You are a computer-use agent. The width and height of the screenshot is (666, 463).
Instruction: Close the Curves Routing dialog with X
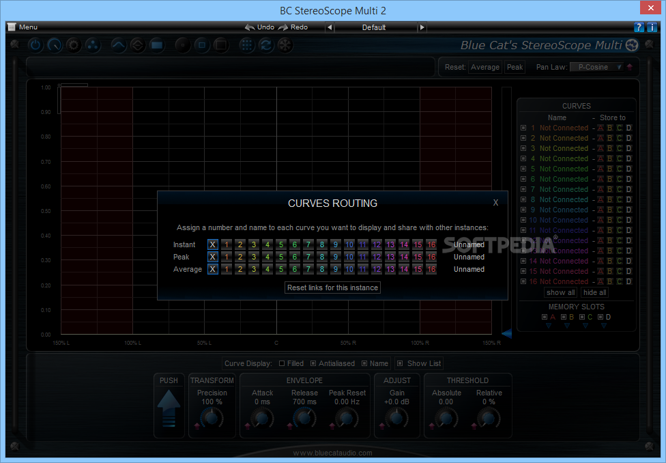tap(495, 203)
